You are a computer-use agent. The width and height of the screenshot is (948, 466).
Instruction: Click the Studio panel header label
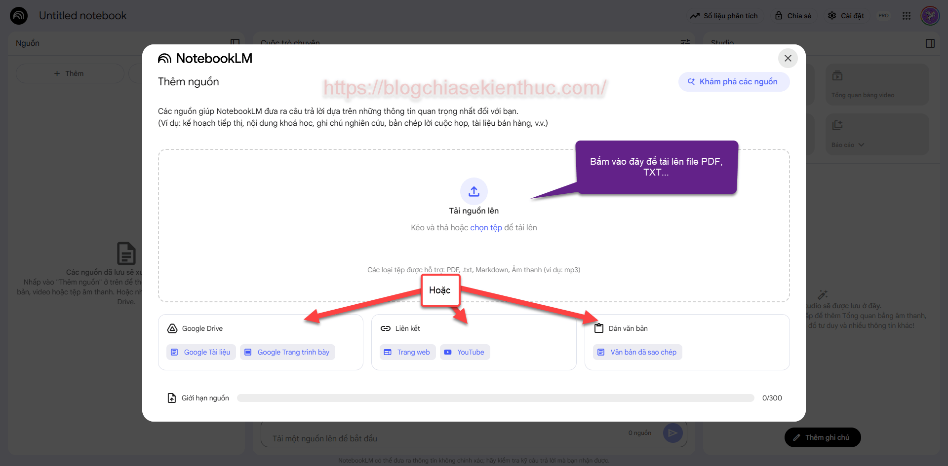click(722, 43)
